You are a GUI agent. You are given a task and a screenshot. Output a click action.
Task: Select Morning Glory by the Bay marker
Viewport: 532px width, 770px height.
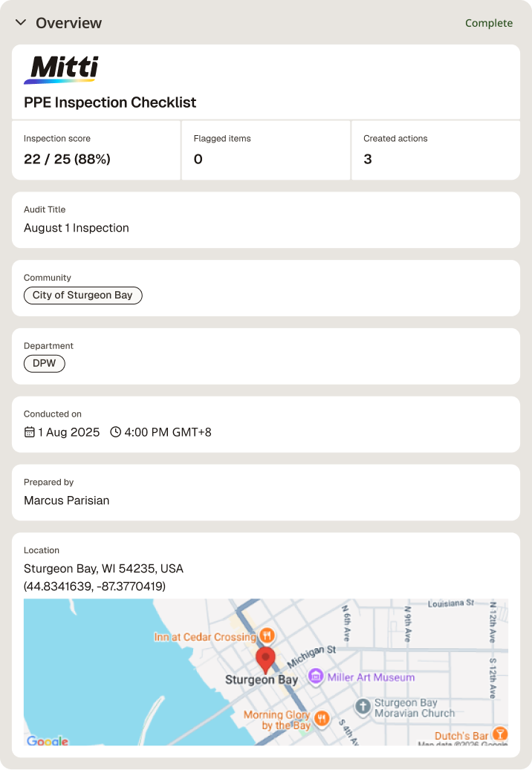pyautogui.click(x=322, y=719)
